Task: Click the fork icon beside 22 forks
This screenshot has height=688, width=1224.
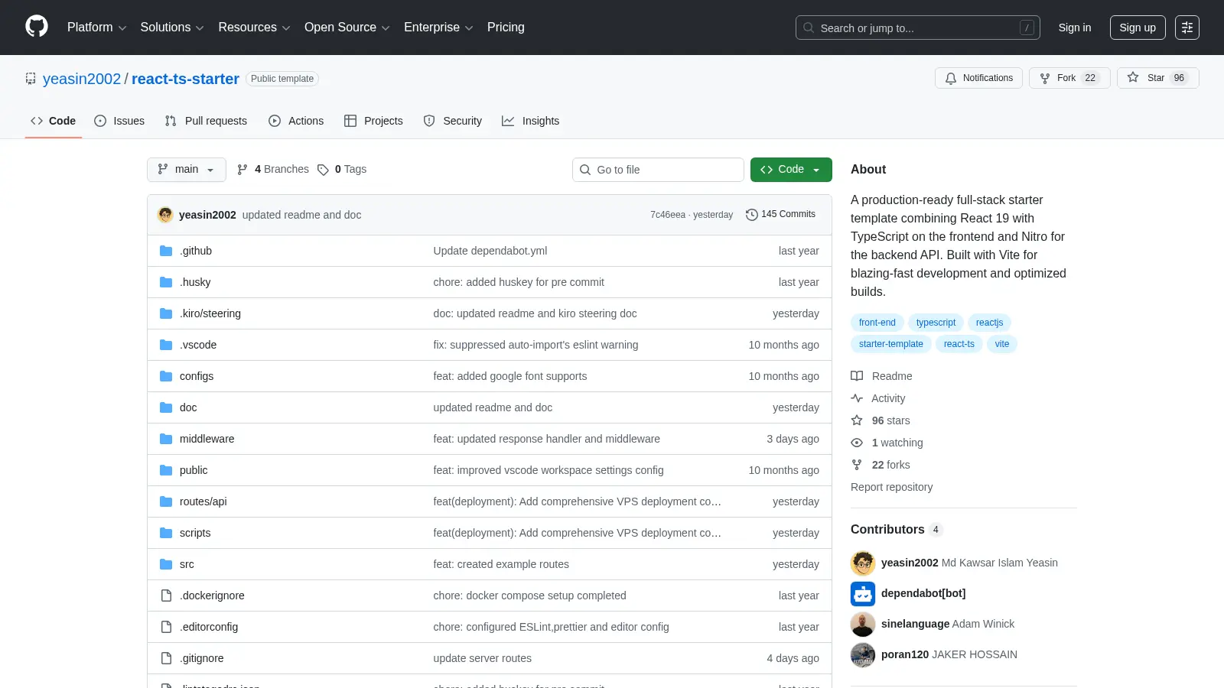Action: pyautogui.click(x=857, y=465)
